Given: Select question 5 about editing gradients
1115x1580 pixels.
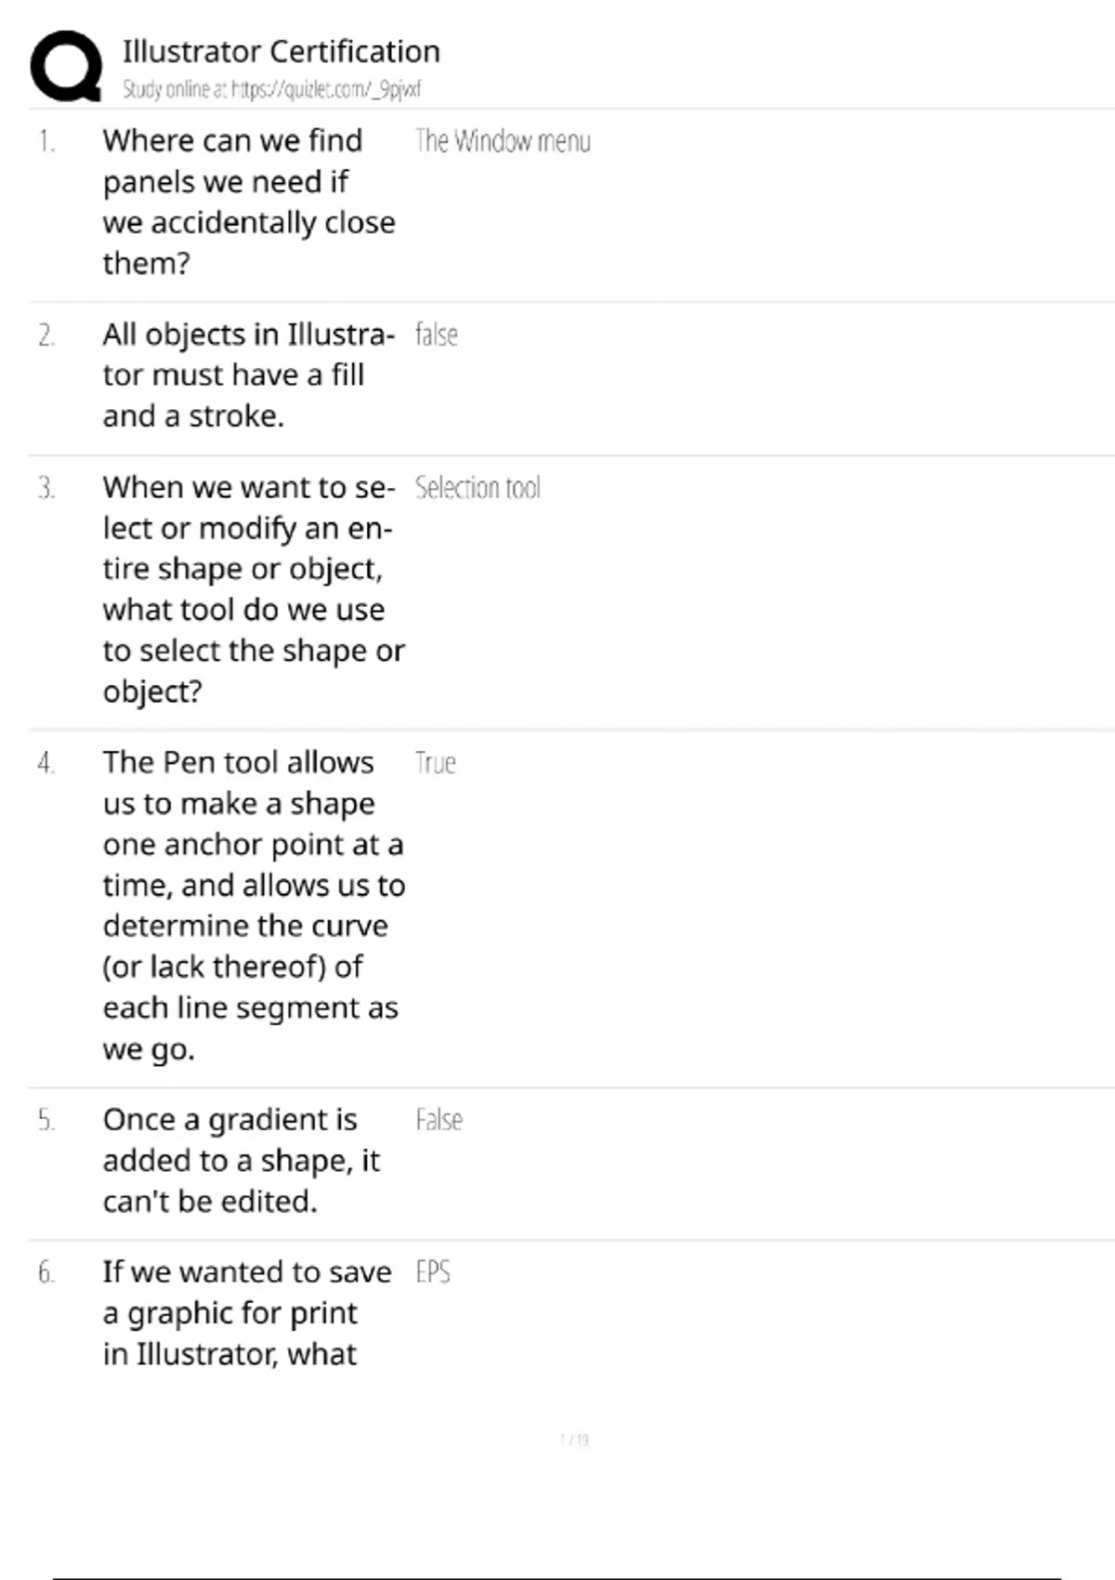Looking at the screenshot, I should [x=242, y=1160].
